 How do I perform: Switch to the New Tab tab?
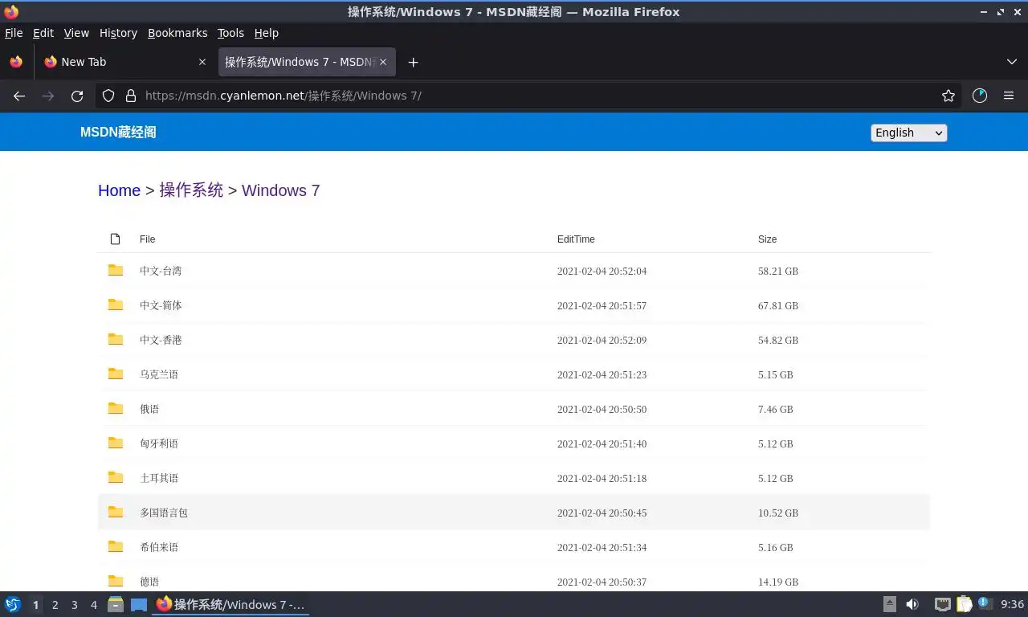pyautogui.click(x=124, y=62)
